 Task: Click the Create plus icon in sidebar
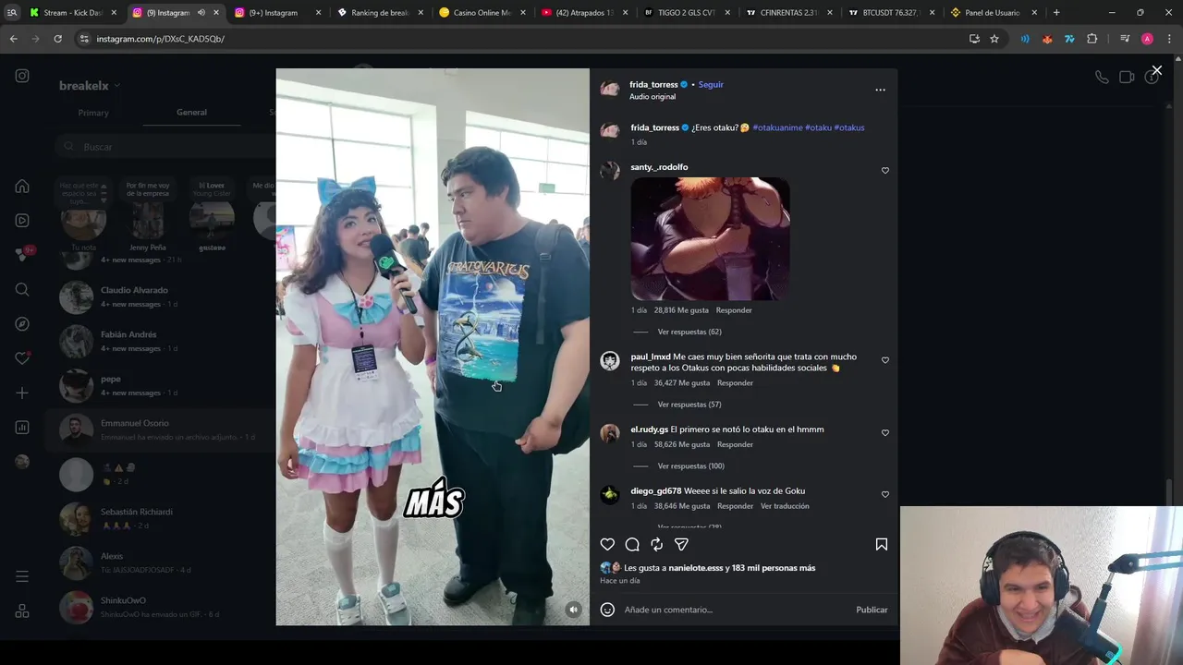point(22,393)
